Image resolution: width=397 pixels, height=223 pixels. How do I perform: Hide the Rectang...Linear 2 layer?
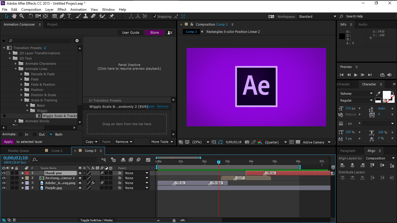coord(4,178)
